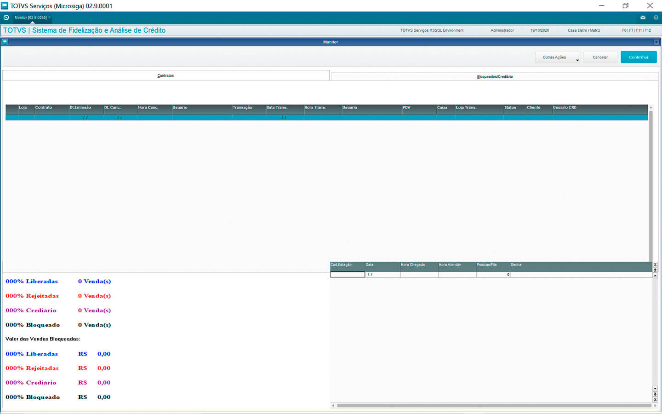Open the Bloqueados/Crediário tab

495,76
